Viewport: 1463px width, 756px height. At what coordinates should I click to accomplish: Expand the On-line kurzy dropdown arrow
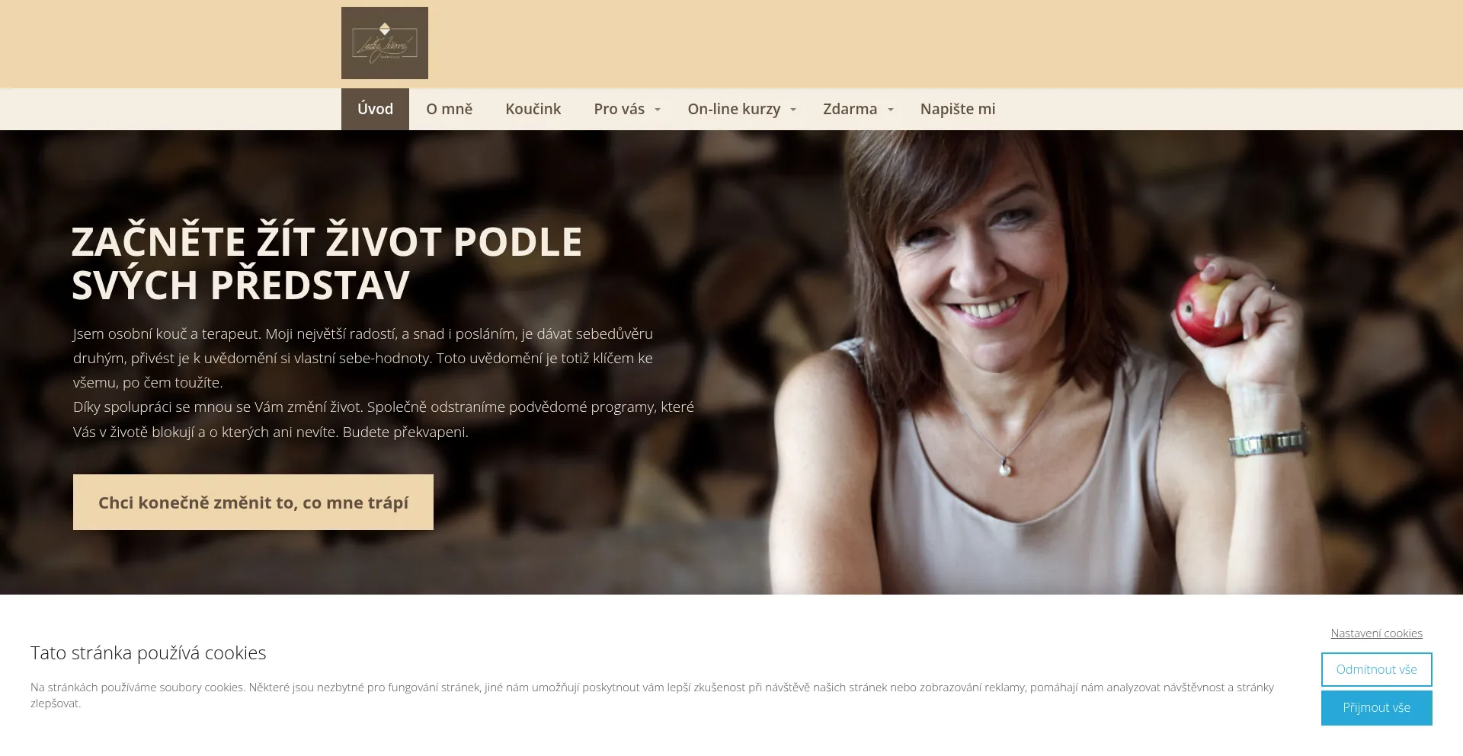pyautogui.click(x=793, y=110)
